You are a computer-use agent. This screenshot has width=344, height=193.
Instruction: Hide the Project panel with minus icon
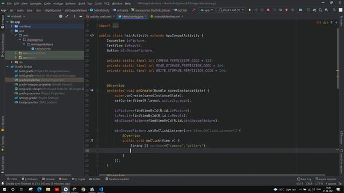click(81, 16)
